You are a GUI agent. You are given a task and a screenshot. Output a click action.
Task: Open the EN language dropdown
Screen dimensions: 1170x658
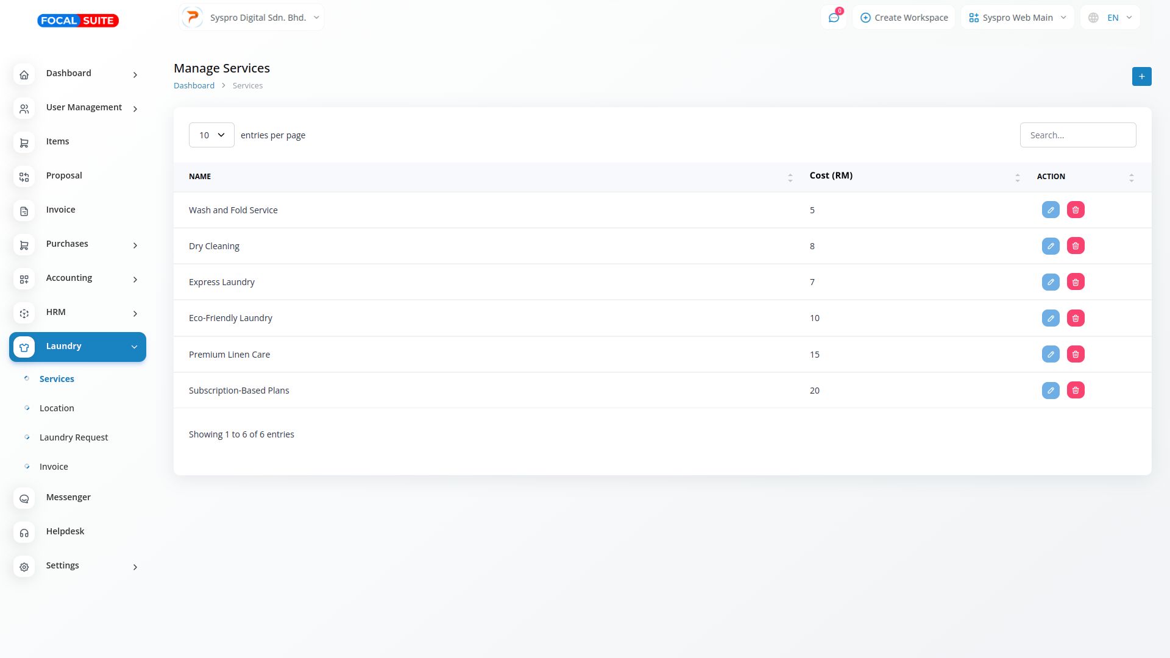(1110, 18)
